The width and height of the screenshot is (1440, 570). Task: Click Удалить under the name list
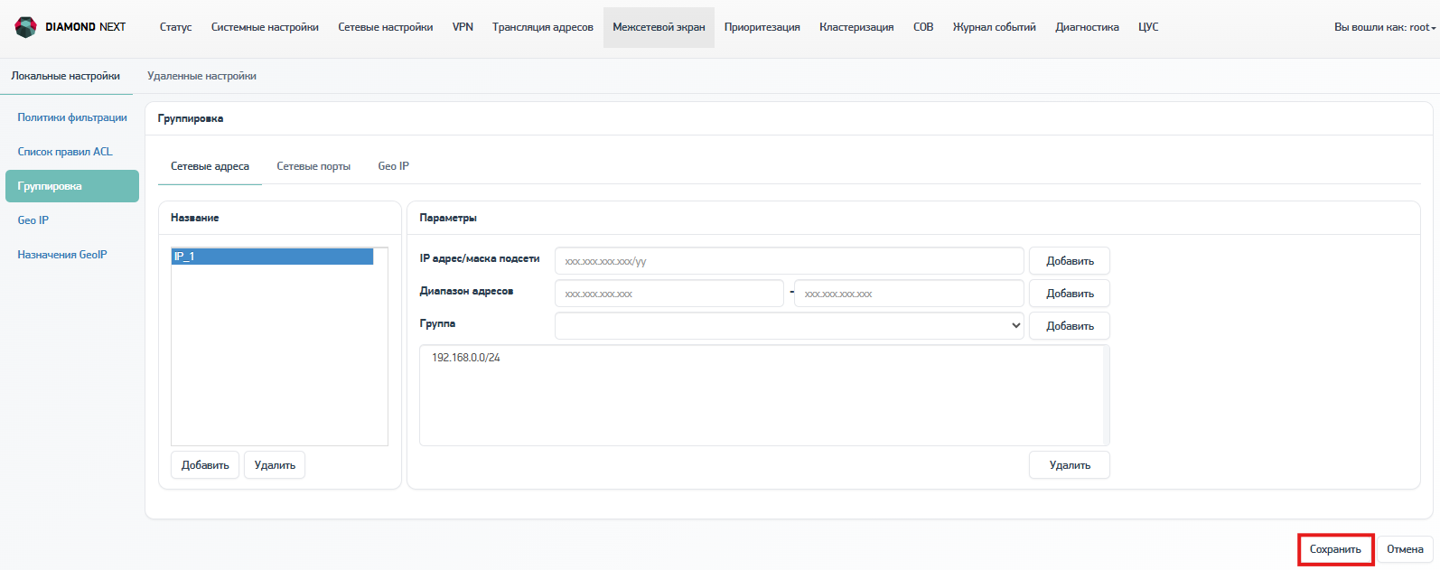coord(275,465)
